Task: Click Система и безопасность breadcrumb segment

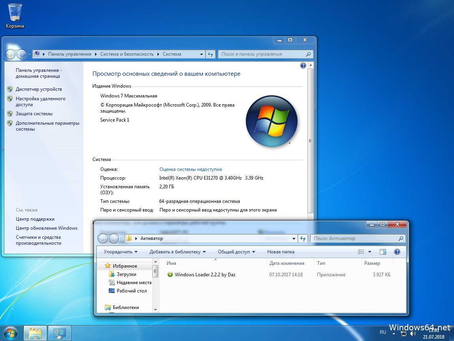Action: 127,54
